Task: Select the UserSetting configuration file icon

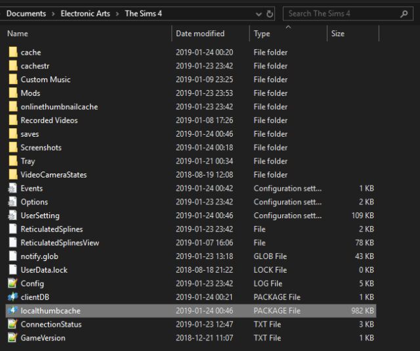Action: [x=12, y=215]
